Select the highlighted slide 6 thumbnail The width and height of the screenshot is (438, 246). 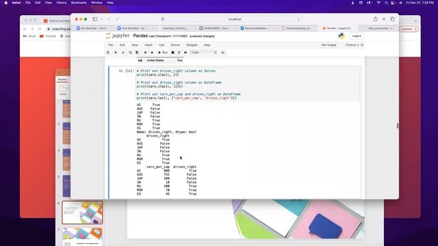[x=82, y=213]
